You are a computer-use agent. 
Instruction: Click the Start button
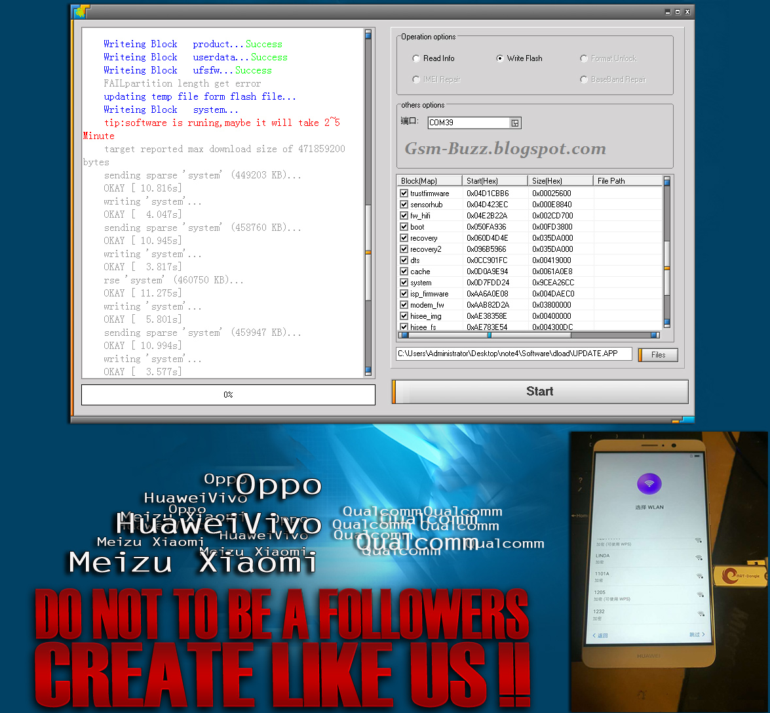(540, 392)
